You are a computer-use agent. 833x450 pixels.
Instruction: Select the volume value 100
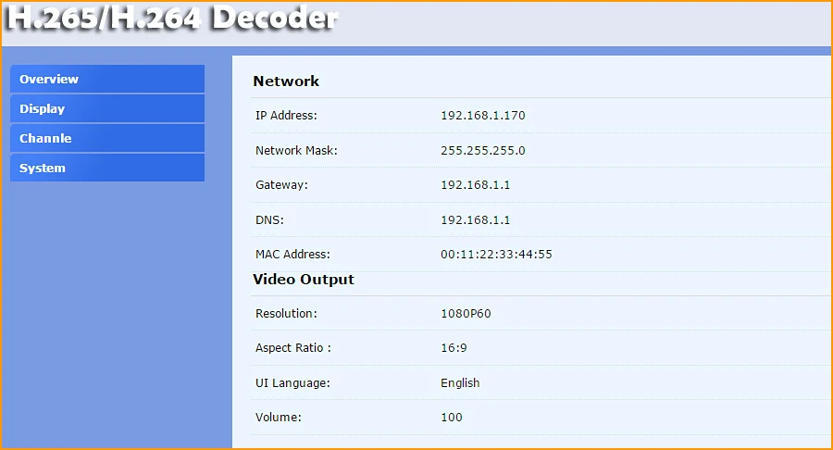pos(451,418)
